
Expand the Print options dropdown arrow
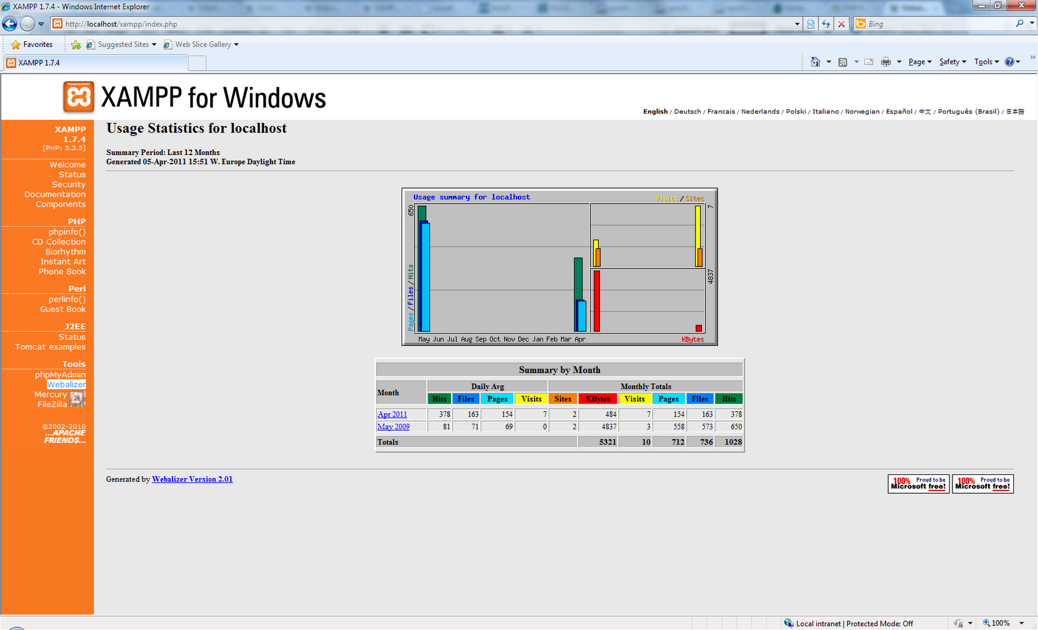(899, 62)
